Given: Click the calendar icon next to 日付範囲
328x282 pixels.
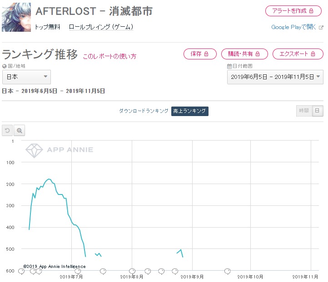Looking at the screenshot, I should pyautogui.click(x=229, y=66).
